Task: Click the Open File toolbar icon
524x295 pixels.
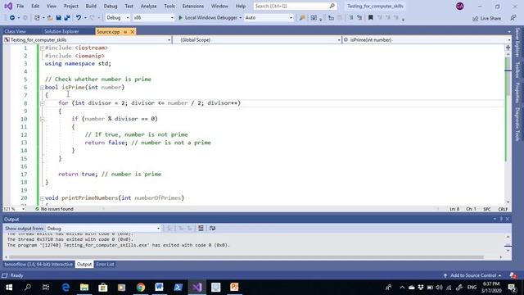Action: [x=50, y=18]
